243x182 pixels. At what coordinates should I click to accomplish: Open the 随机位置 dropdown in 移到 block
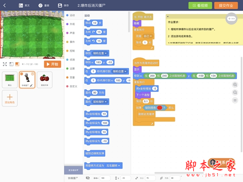[100, 53]
